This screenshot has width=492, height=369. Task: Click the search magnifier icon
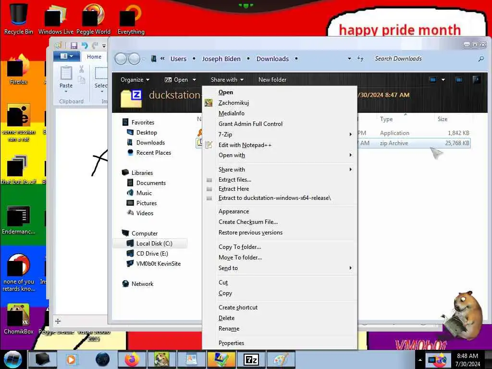480,59
